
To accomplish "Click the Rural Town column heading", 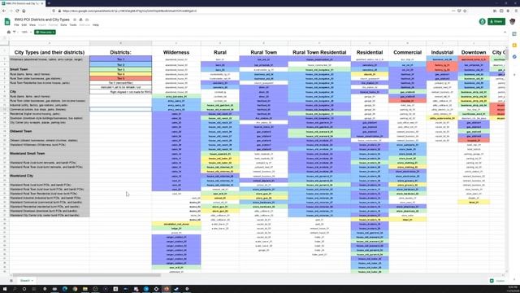I will (x=263, y=52).
